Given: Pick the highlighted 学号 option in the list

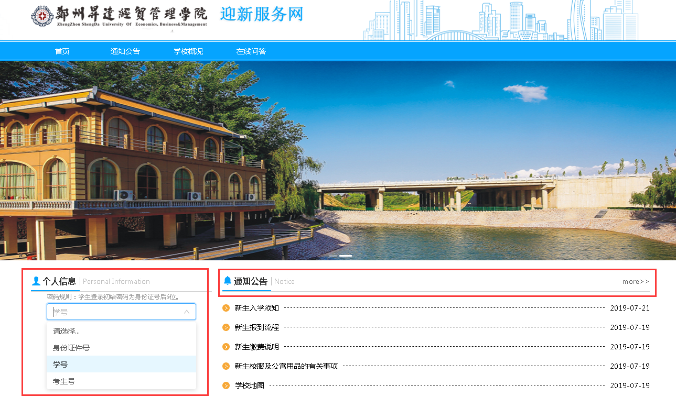Looking at the screenshot, I should [x=60, y=365].
